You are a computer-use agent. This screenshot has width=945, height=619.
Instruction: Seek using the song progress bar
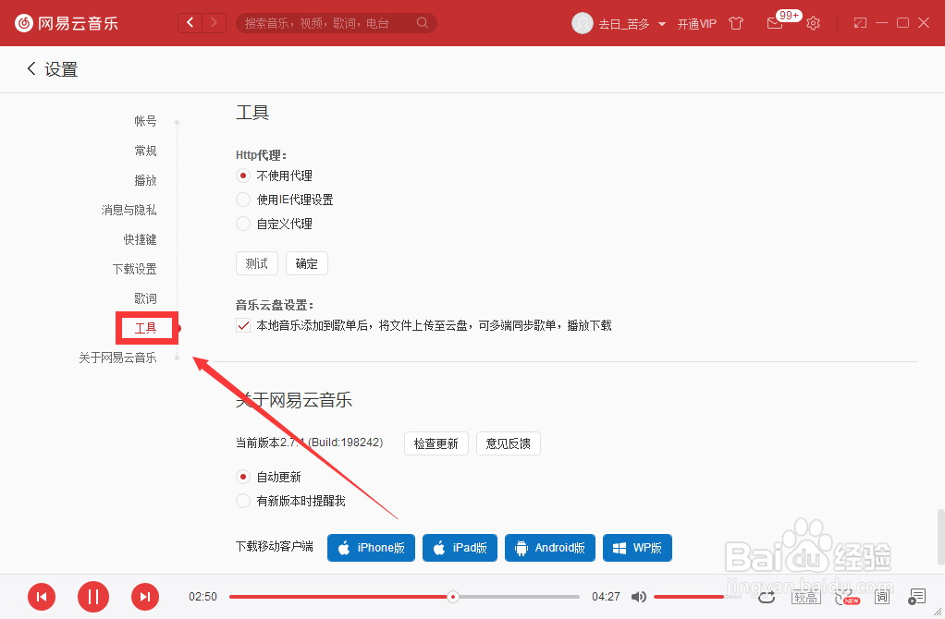(x=404, y=597)
